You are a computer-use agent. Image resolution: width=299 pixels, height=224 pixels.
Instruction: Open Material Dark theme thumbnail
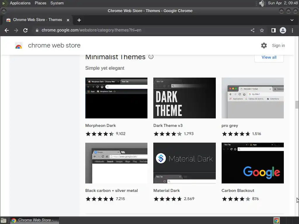pos(185,163)
